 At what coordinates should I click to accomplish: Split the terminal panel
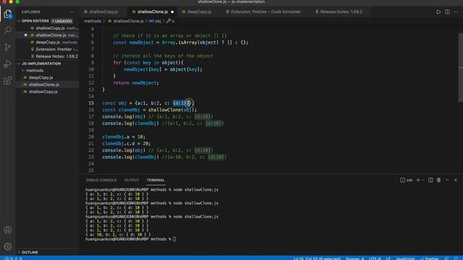click(430, 180)
